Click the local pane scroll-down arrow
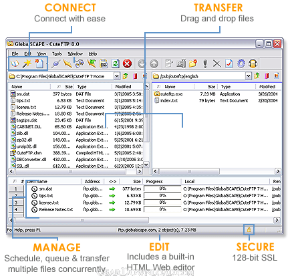This screenshot has width=292, height=278. [146, 165]
